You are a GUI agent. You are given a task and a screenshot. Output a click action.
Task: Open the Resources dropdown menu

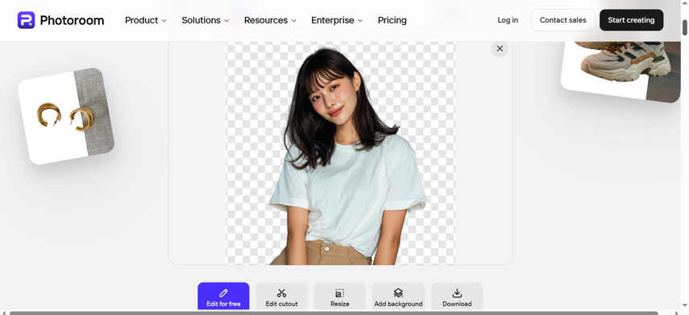(270, 20)
